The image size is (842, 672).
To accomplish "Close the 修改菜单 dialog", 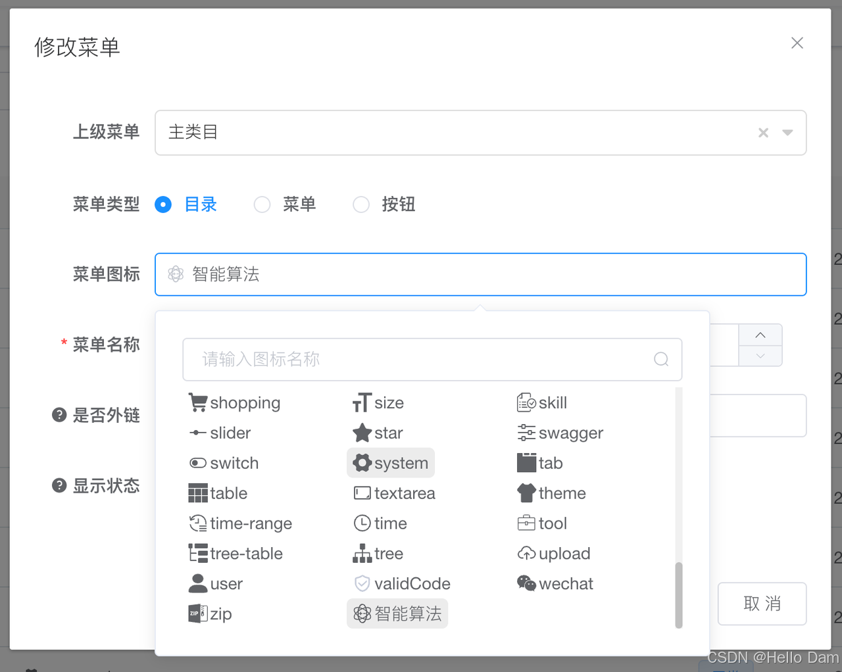I will point(797,42).
